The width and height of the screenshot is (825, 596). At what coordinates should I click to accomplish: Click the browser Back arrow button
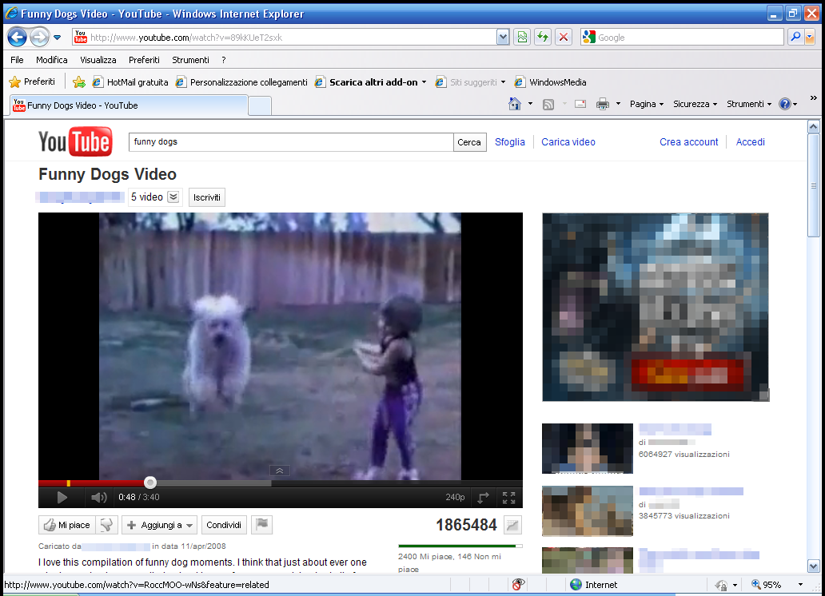pos(18,38)
